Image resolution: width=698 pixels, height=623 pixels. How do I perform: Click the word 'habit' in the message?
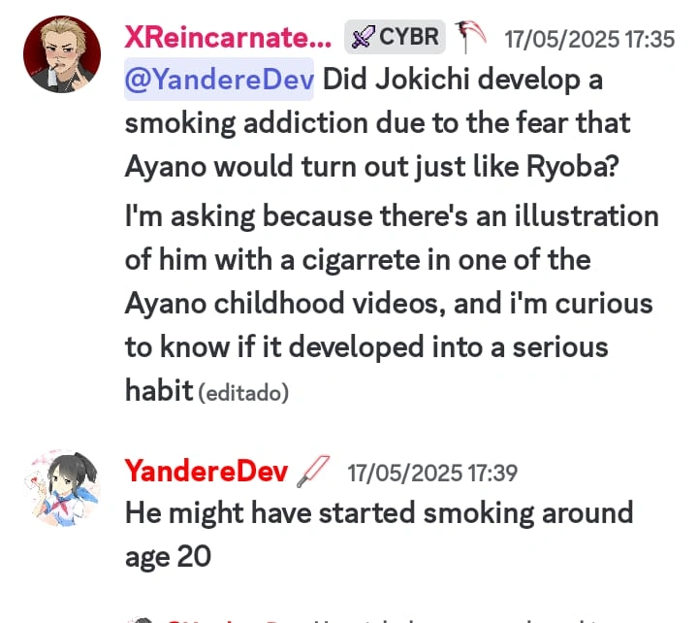pos(159,390)
